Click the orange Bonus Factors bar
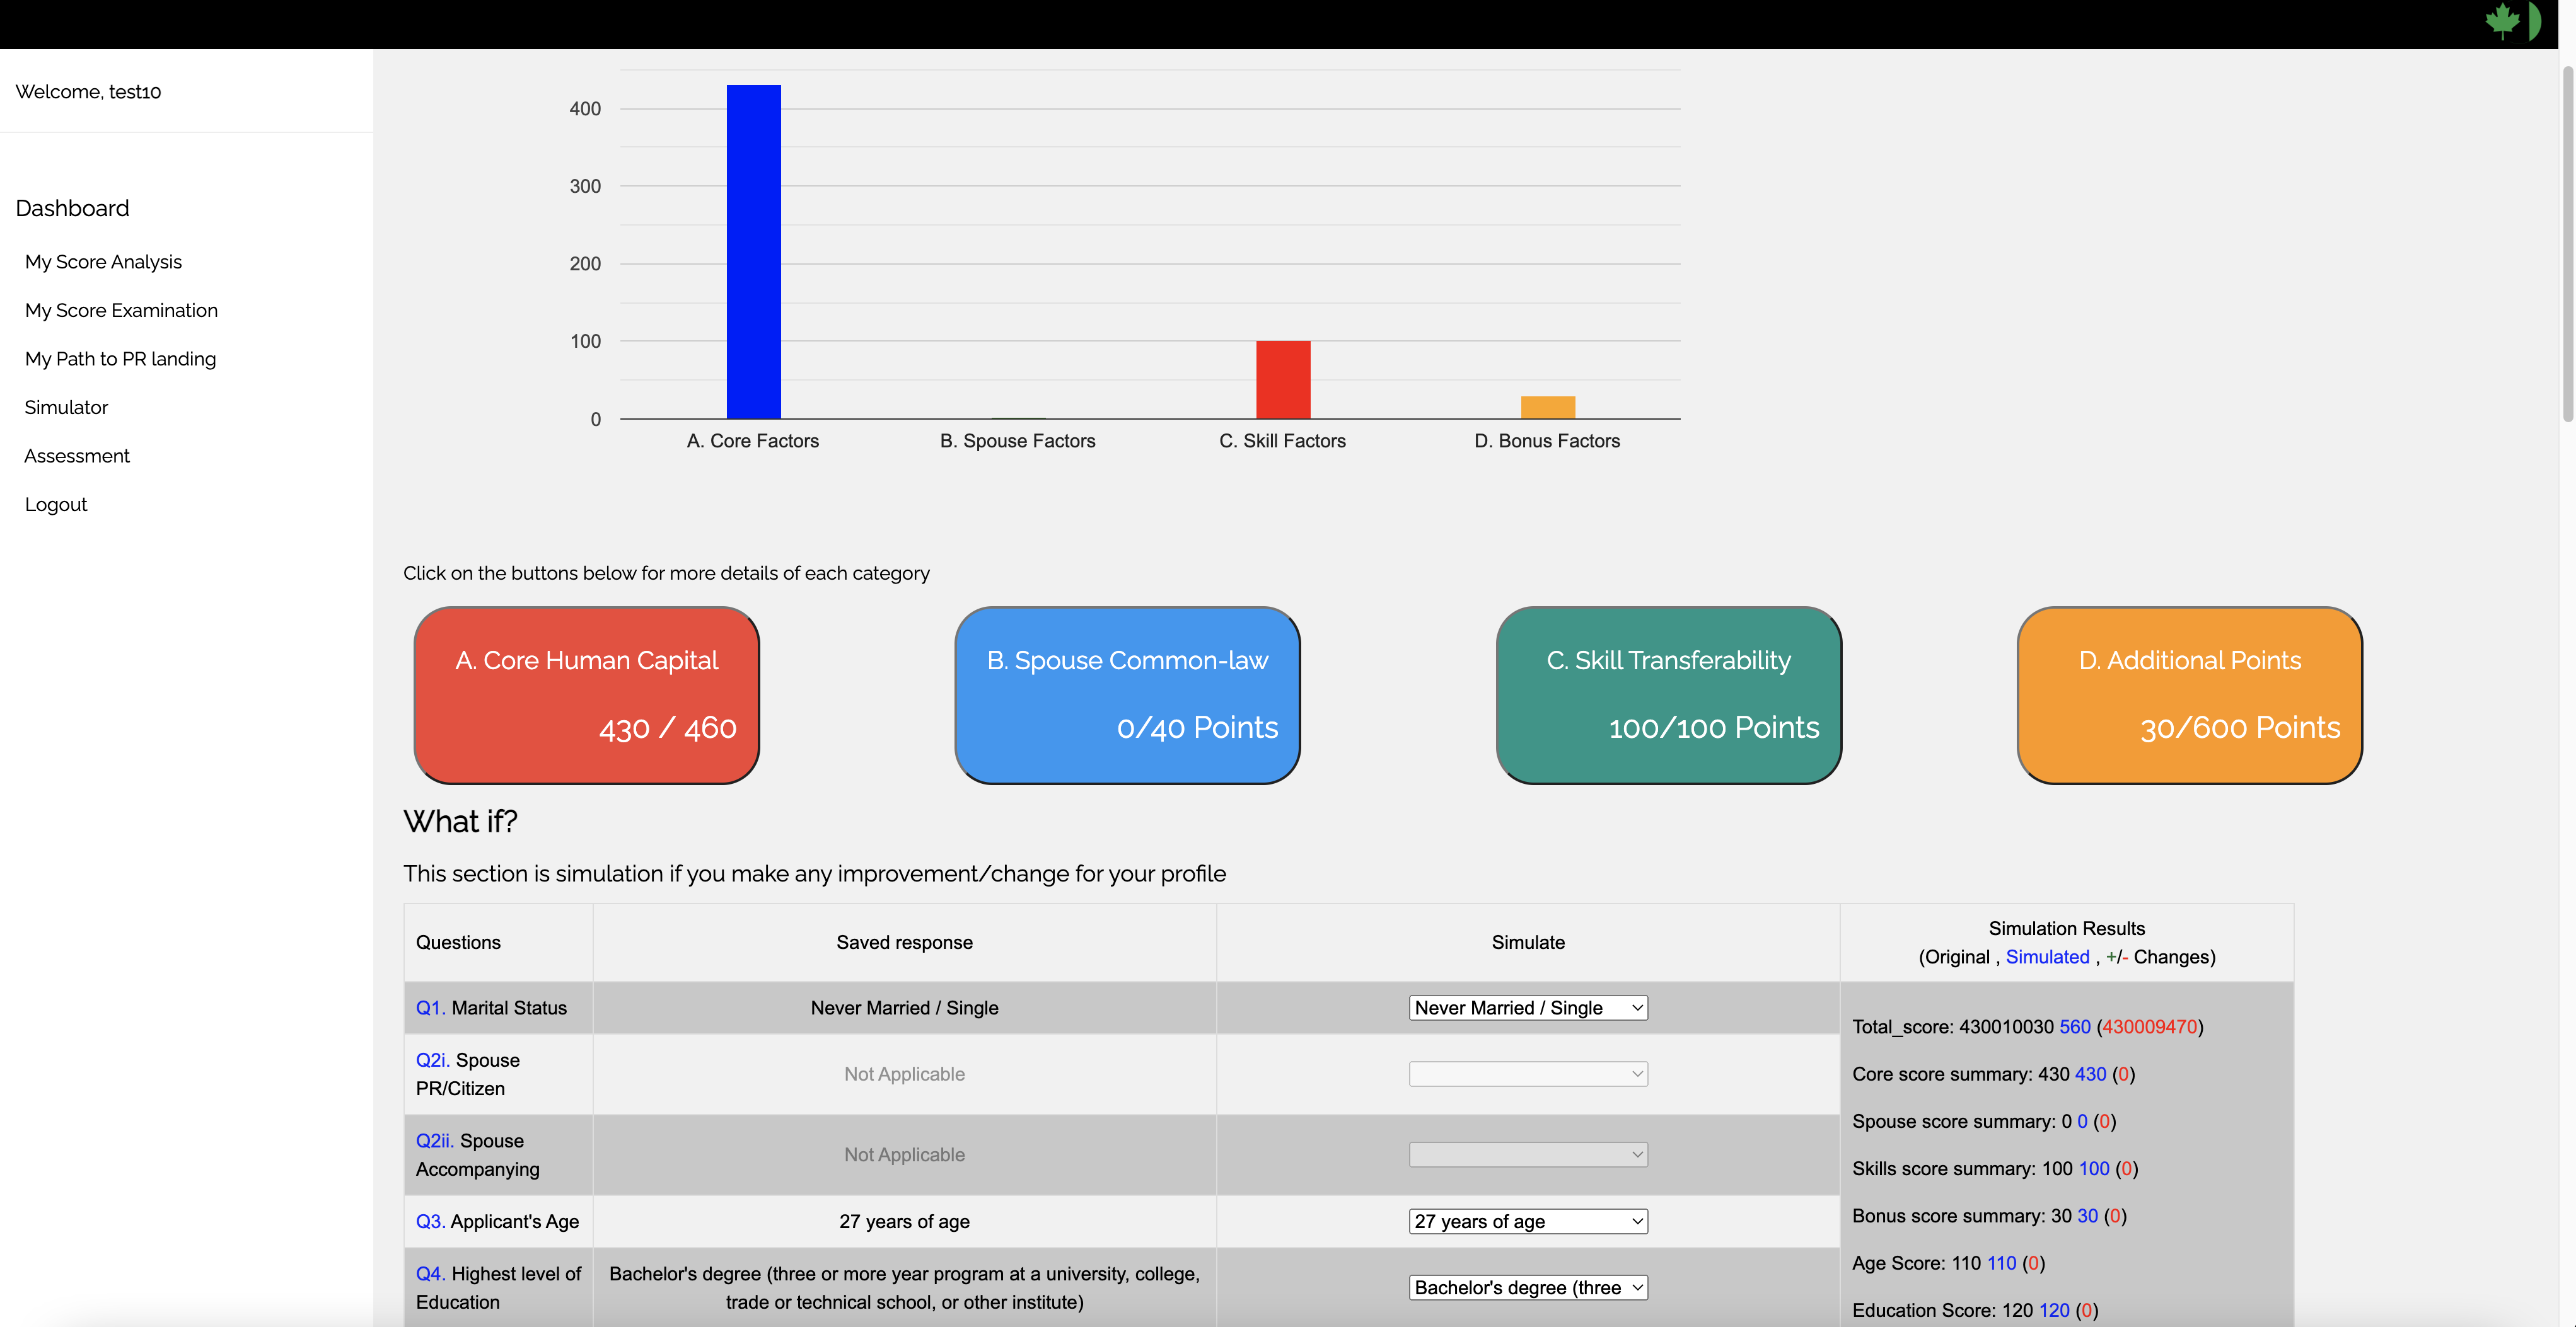Viewport: 2576px width, 1327px height. coord(1547,406)
